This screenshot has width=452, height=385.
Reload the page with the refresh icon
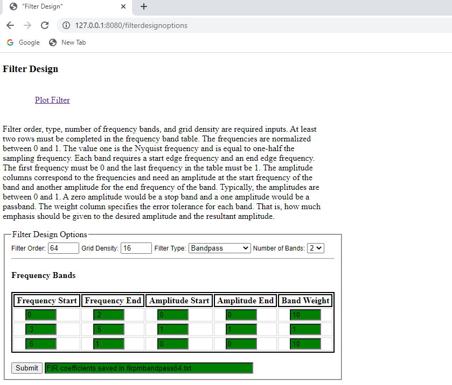(x=45, y=25)
